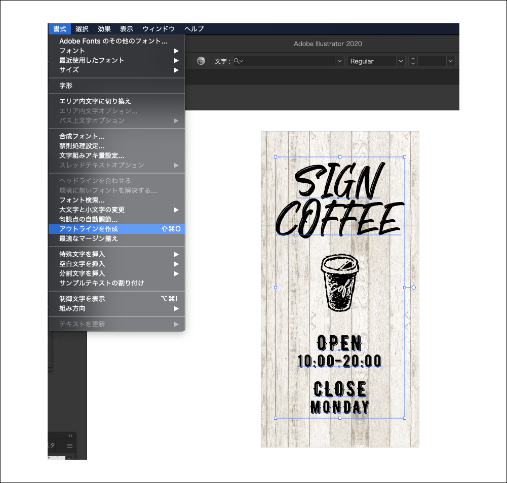Click the round text port handle on right
Screen dimensions: 507x483
(414, 288)
